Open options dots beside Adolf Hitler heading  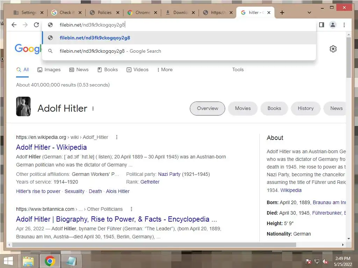[x=93, y=109]
